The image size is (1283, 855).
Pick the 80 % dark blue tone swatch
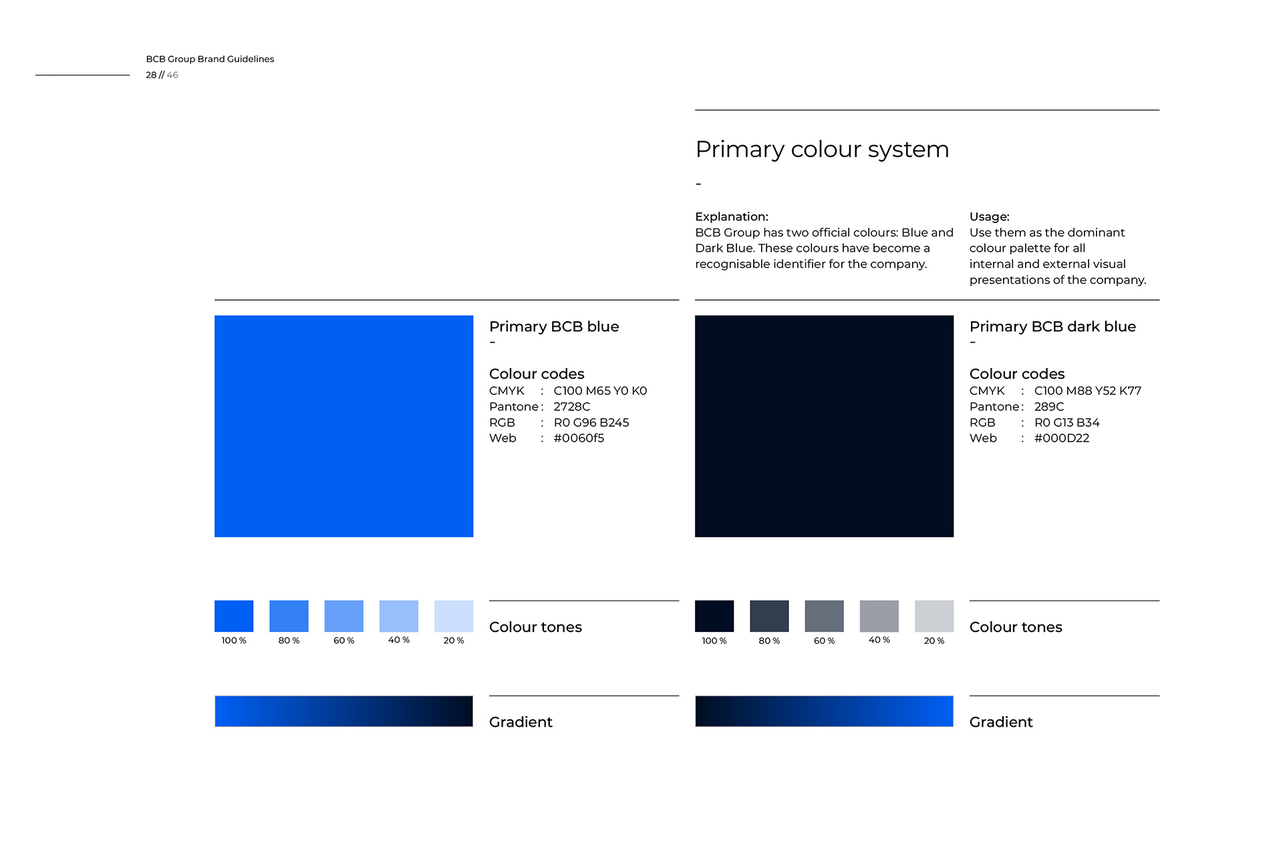pyautogui.click(x=769, y=616)
